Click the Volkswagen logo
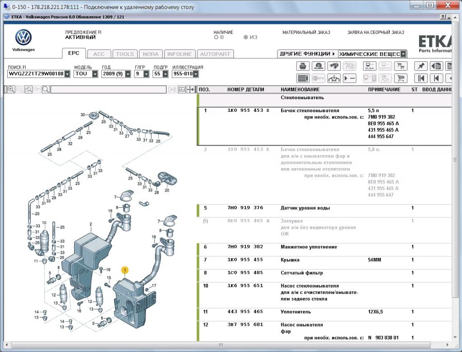The width and height of the screenshot is (462, 352). click(23, 37)
